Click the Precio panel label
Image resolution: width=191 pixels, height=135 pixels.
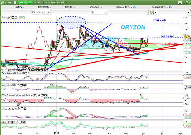(x=5, y=17)
